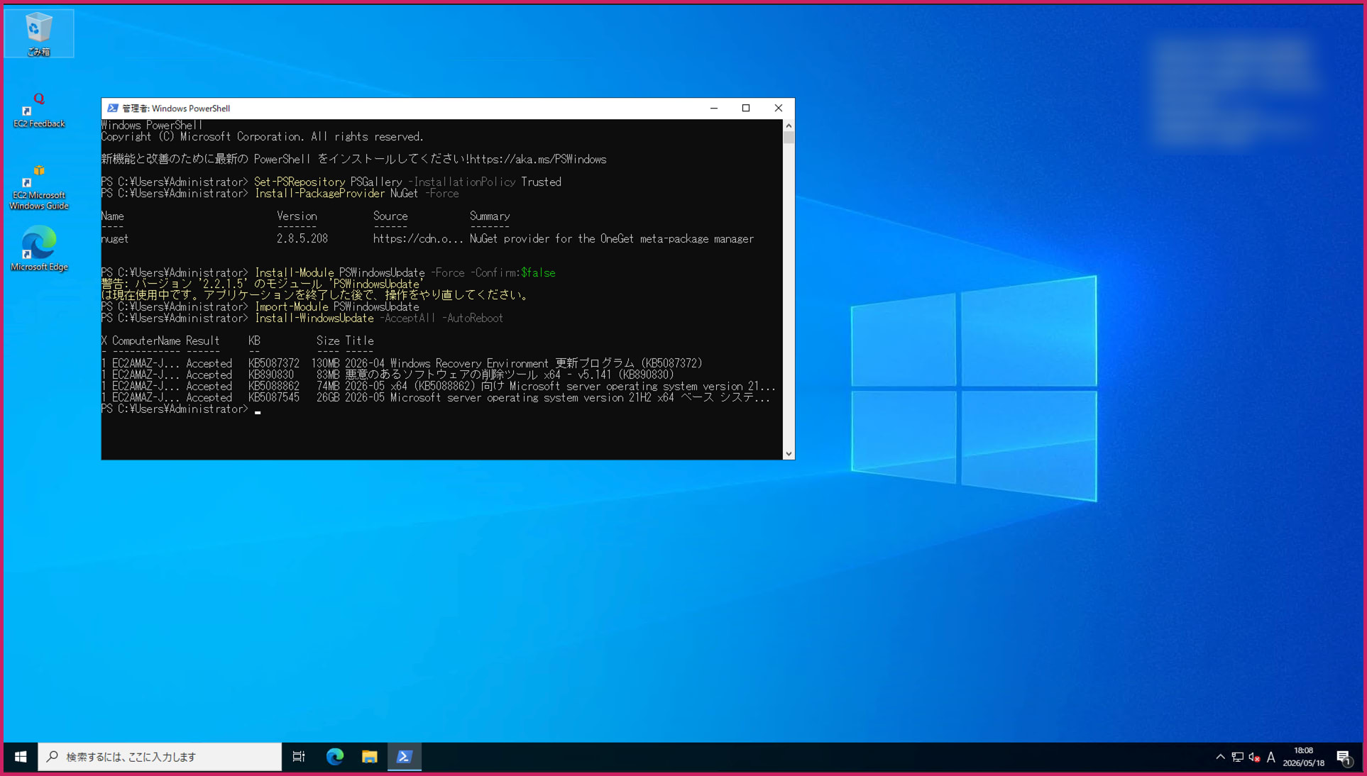
Task: Click the https://aka.ms/PSWindows URL text
Action: [538, 160]
